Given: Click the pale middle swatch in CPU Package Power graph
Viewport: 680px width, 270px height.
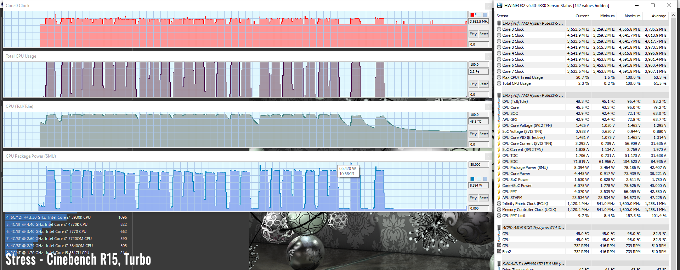Looking at the screenshot, I should (x=479, y=179).
